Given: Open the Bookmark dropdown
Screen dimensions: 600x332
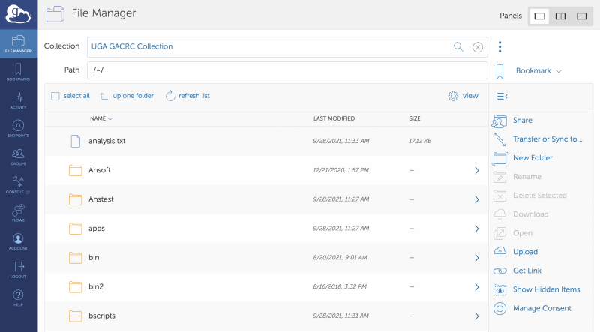Looking at the screenshot, I should click(538, 71).
